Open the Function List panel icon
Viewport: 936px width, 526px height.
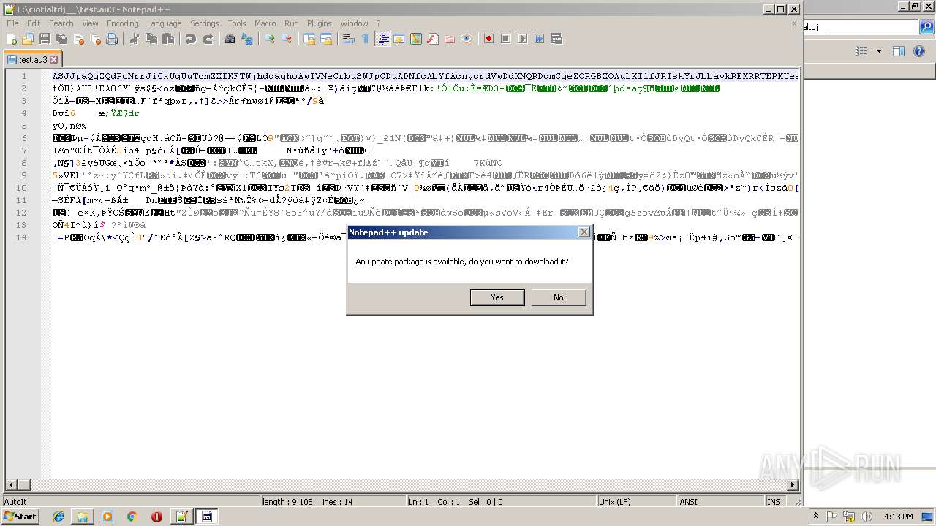433,39
